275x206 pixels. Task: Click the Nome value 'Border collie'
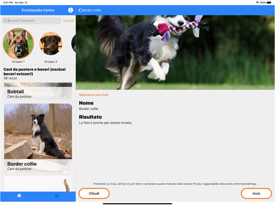tap(89, 109)
